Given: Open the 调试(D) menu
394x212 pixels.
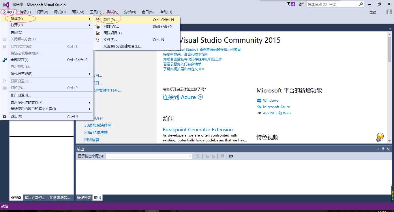Looking at the screenshot, I should [60, 12].
